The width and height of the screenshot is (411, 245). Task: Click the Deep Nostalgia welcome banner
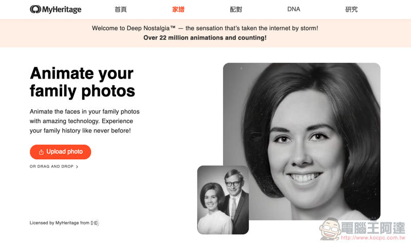[206, 33]
